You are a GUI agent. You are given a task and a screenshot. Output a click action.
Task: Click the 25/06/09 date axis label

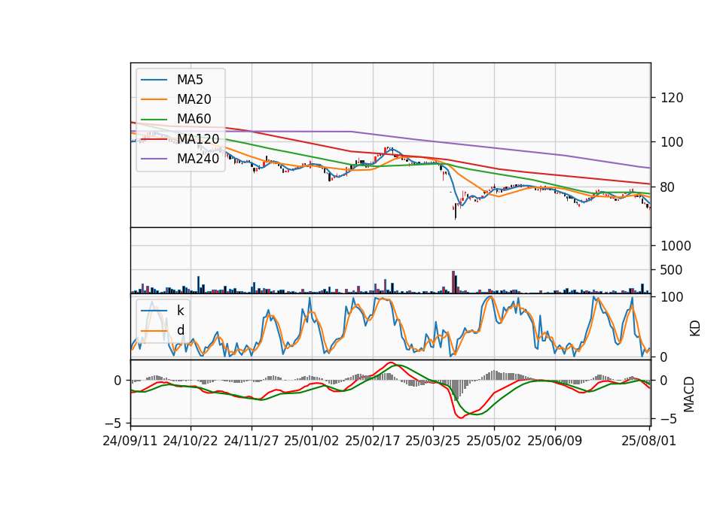point(555,441)
